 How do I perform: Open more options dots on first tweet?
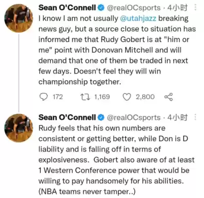click(195, 7)
